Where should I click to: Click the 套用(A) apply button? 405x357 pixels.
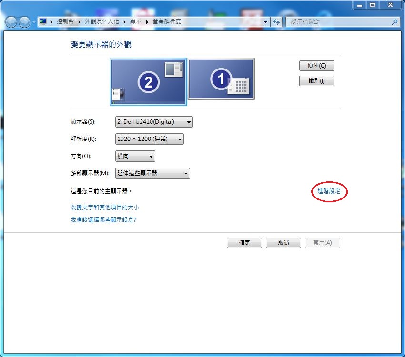(x=323, y=242)
